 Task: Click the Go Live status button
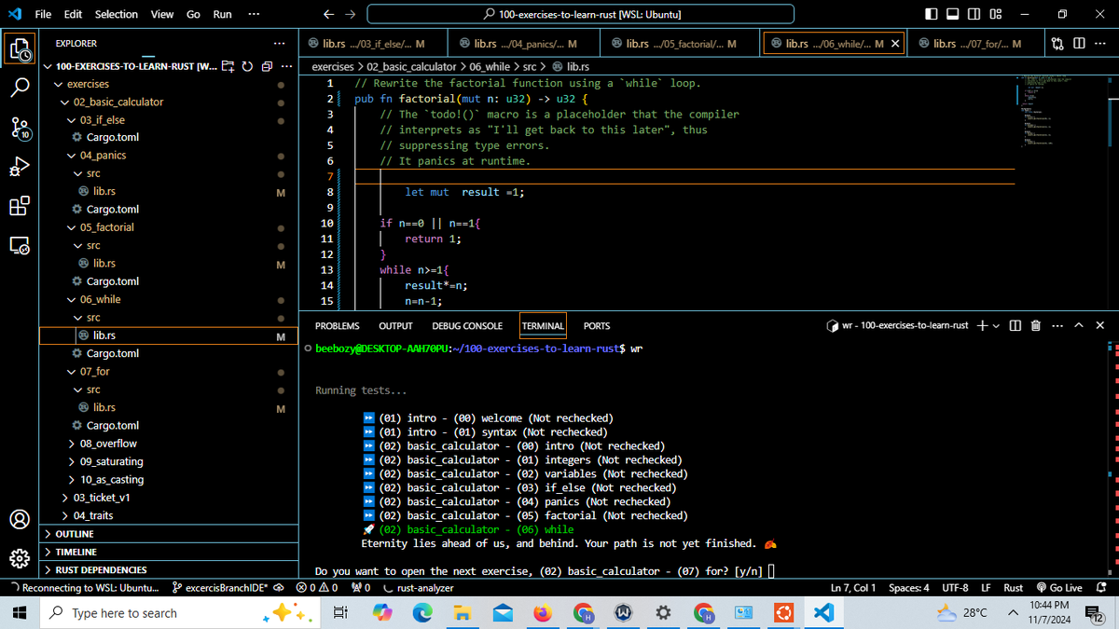tap(1059, 588)
